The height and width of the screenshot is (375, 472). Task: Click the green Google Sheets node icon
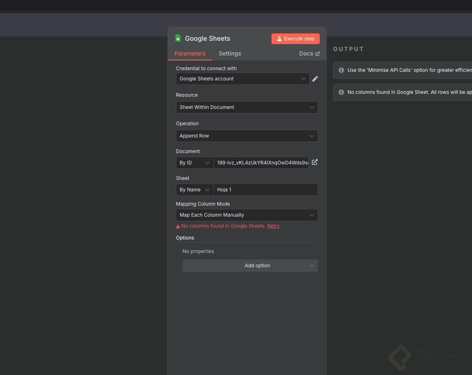(178, 38)
